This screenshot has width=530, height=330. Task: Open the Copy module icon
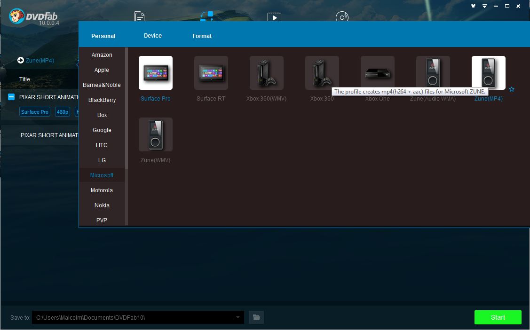coord(139,16)
